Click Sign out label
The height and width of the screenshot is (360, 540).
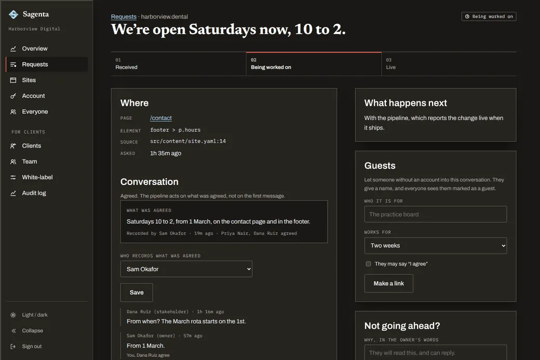pyautogui.click(x=32, y=346)
